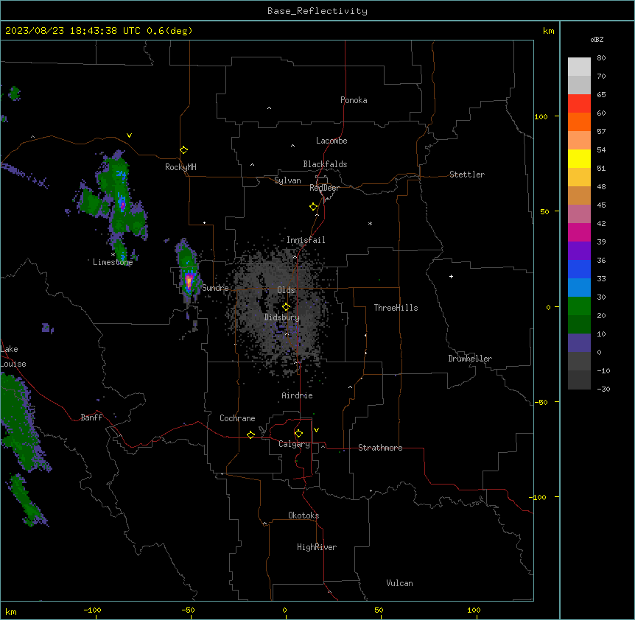Click the Limestone label
This screenshot has width=635, height=620.
(x=113, y=262)
